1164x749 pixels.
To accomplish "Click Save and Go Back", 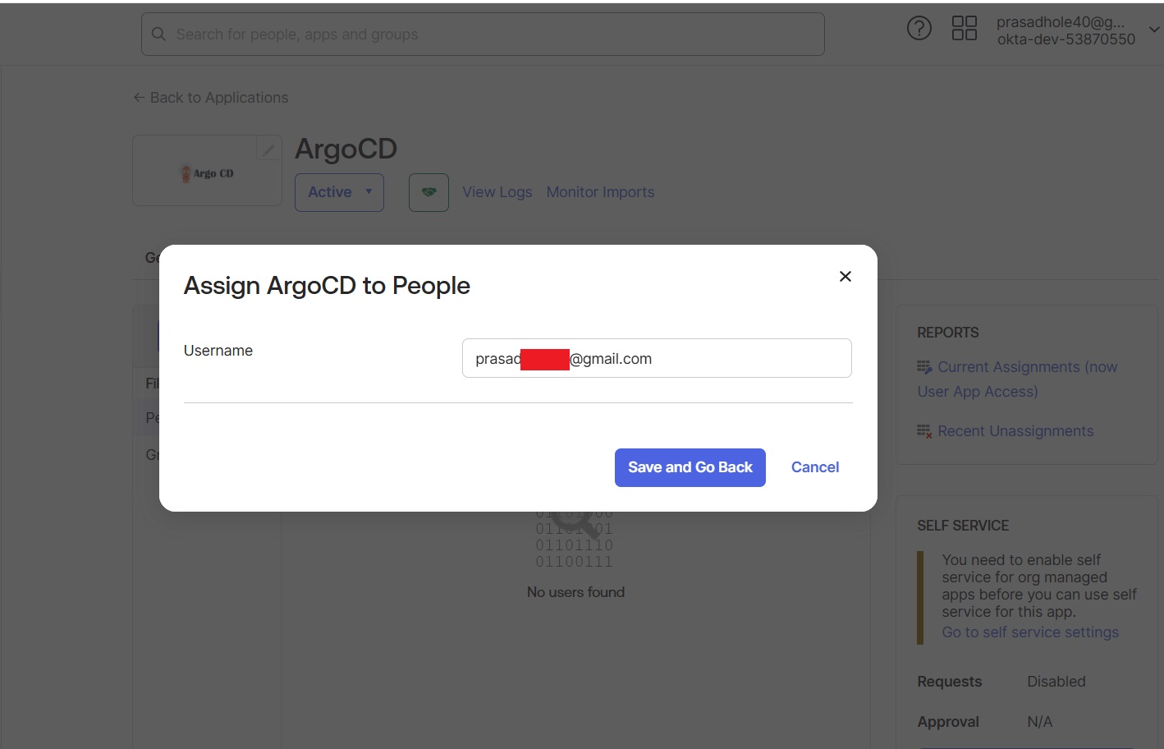I will (x=690, y=467).
